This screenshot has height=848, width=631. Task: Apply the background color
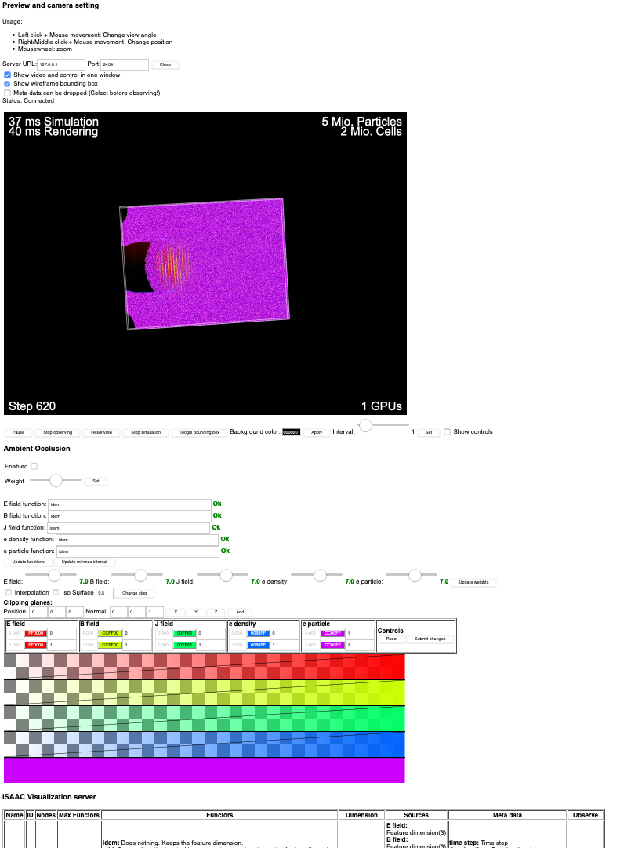(317, 431)
